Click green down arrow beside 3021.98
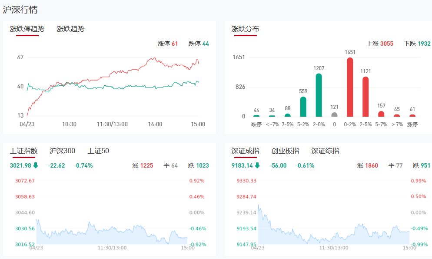 (36, 165)
